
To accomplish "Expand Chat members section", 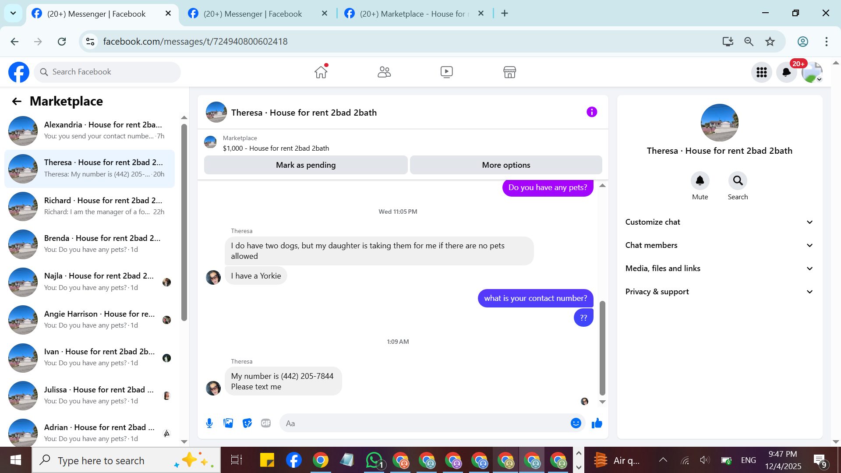I will (x=719, y=245).
